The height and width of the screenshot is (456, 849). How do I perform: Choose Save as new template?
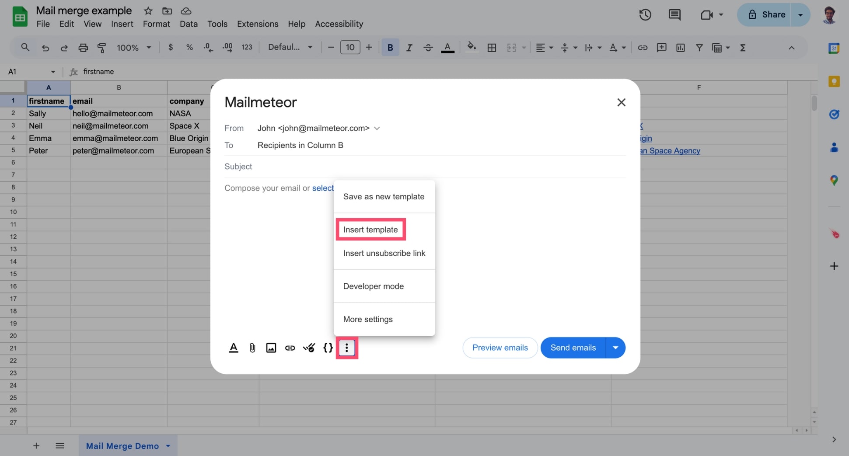point(384,197)
